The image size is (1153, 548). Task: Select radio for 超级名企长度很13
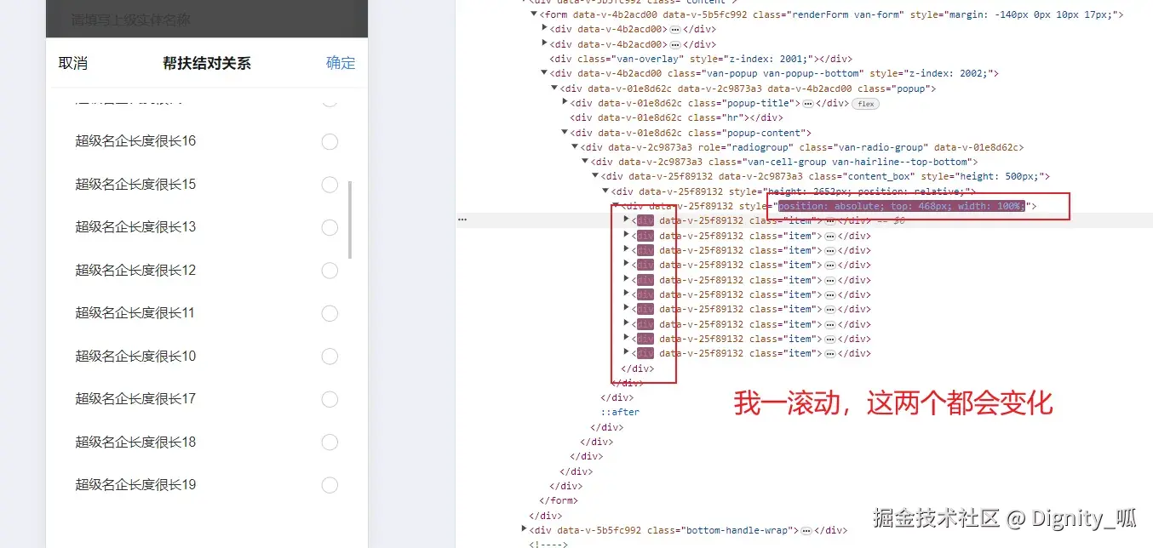(x=330, y=227)
